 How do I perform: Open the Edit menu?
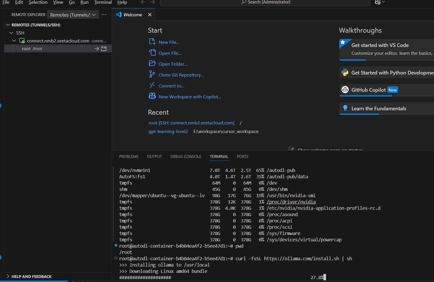pyautogui.click(x=19, y=2)
